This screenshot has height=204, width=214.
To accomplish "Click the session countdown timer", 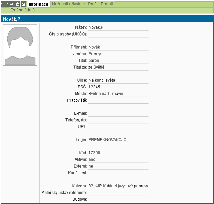I will (x=7, y=4).
